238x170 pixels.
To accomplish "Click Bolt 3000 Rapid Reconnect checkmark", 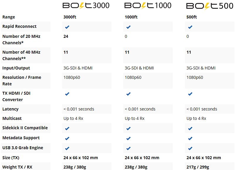I will pyautogui.click(x=67, y=27).
